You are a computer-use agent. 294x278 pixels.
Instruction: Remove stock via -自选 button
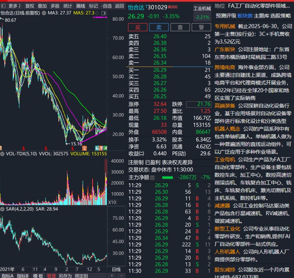pyautogui.click(x=106, y=6)
